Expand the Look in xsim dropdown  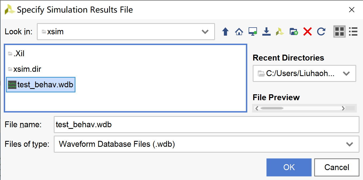pos(126,32)
